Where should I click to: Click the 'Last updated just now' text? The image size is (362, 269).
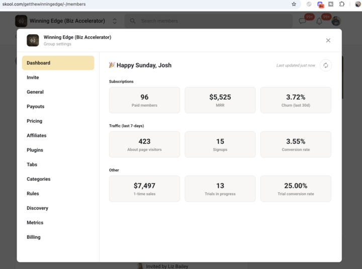[296, 65]
